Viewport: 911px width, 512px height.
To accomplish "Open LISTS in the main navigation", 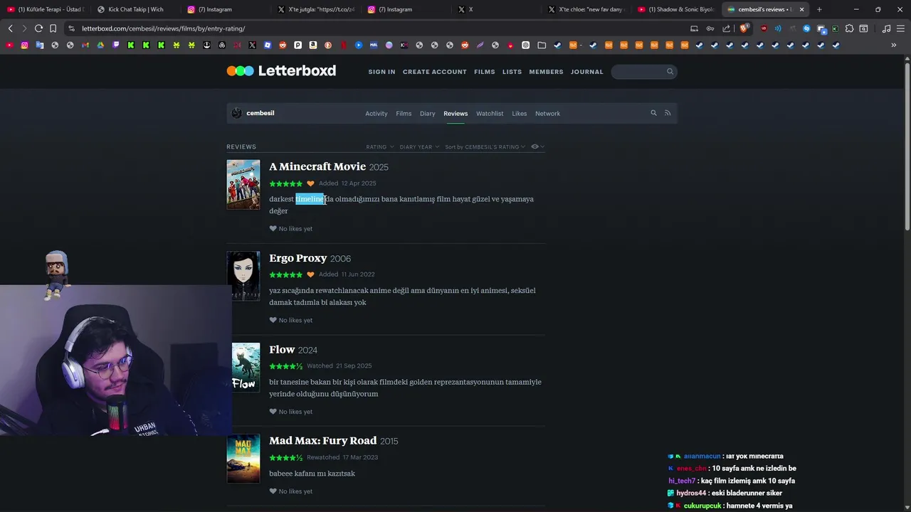I will click(512, 72).
